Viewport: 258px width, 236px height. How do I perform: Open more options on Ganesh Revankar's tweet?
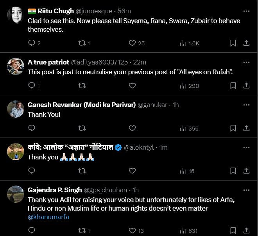point(246,105)
